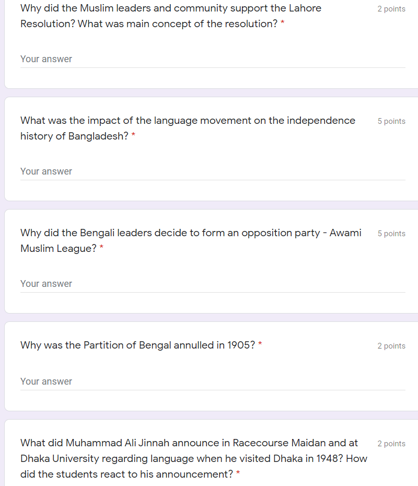Click the red asterisk after 'history of Bangladesh?'
Screen dimensions: 418x486
[133, 136]
